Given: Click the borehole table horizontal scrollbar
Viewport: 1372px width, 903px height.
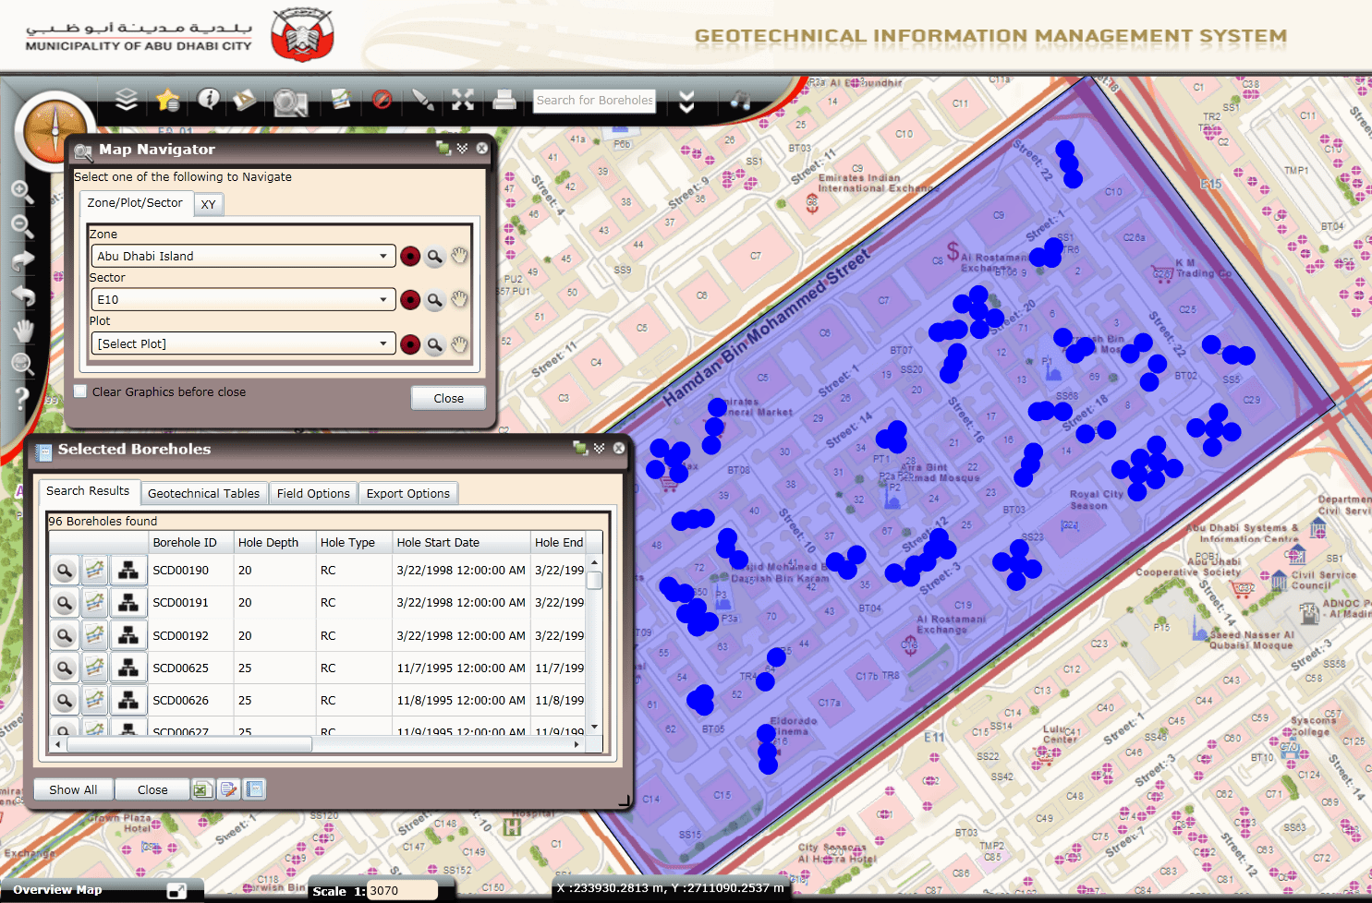Looking at the screenshot, I should coord(189,744).
